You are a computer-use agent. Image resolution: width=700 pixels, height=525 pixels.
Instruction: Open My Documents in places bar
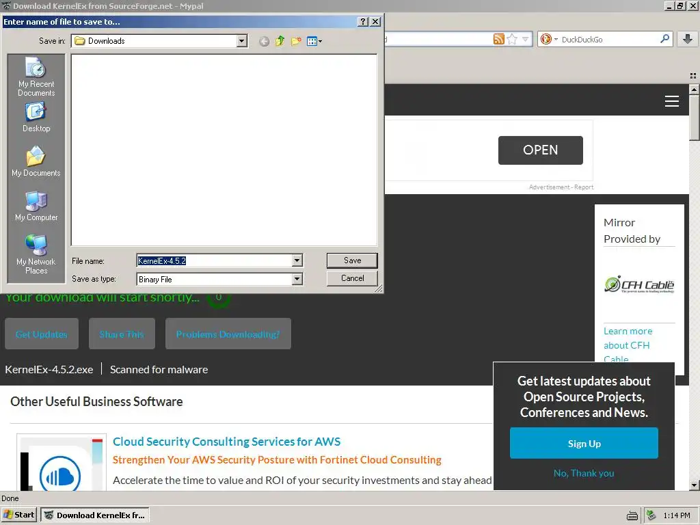click(36, 161)
